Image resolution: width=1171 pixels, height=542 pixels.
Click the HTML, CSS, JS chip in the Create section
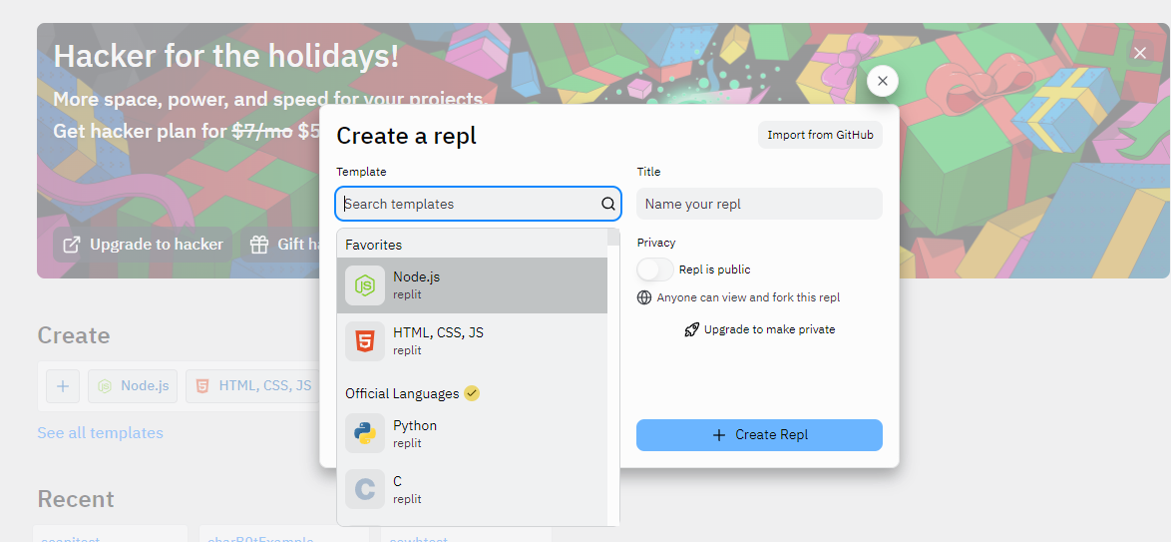tap(254, 385)
